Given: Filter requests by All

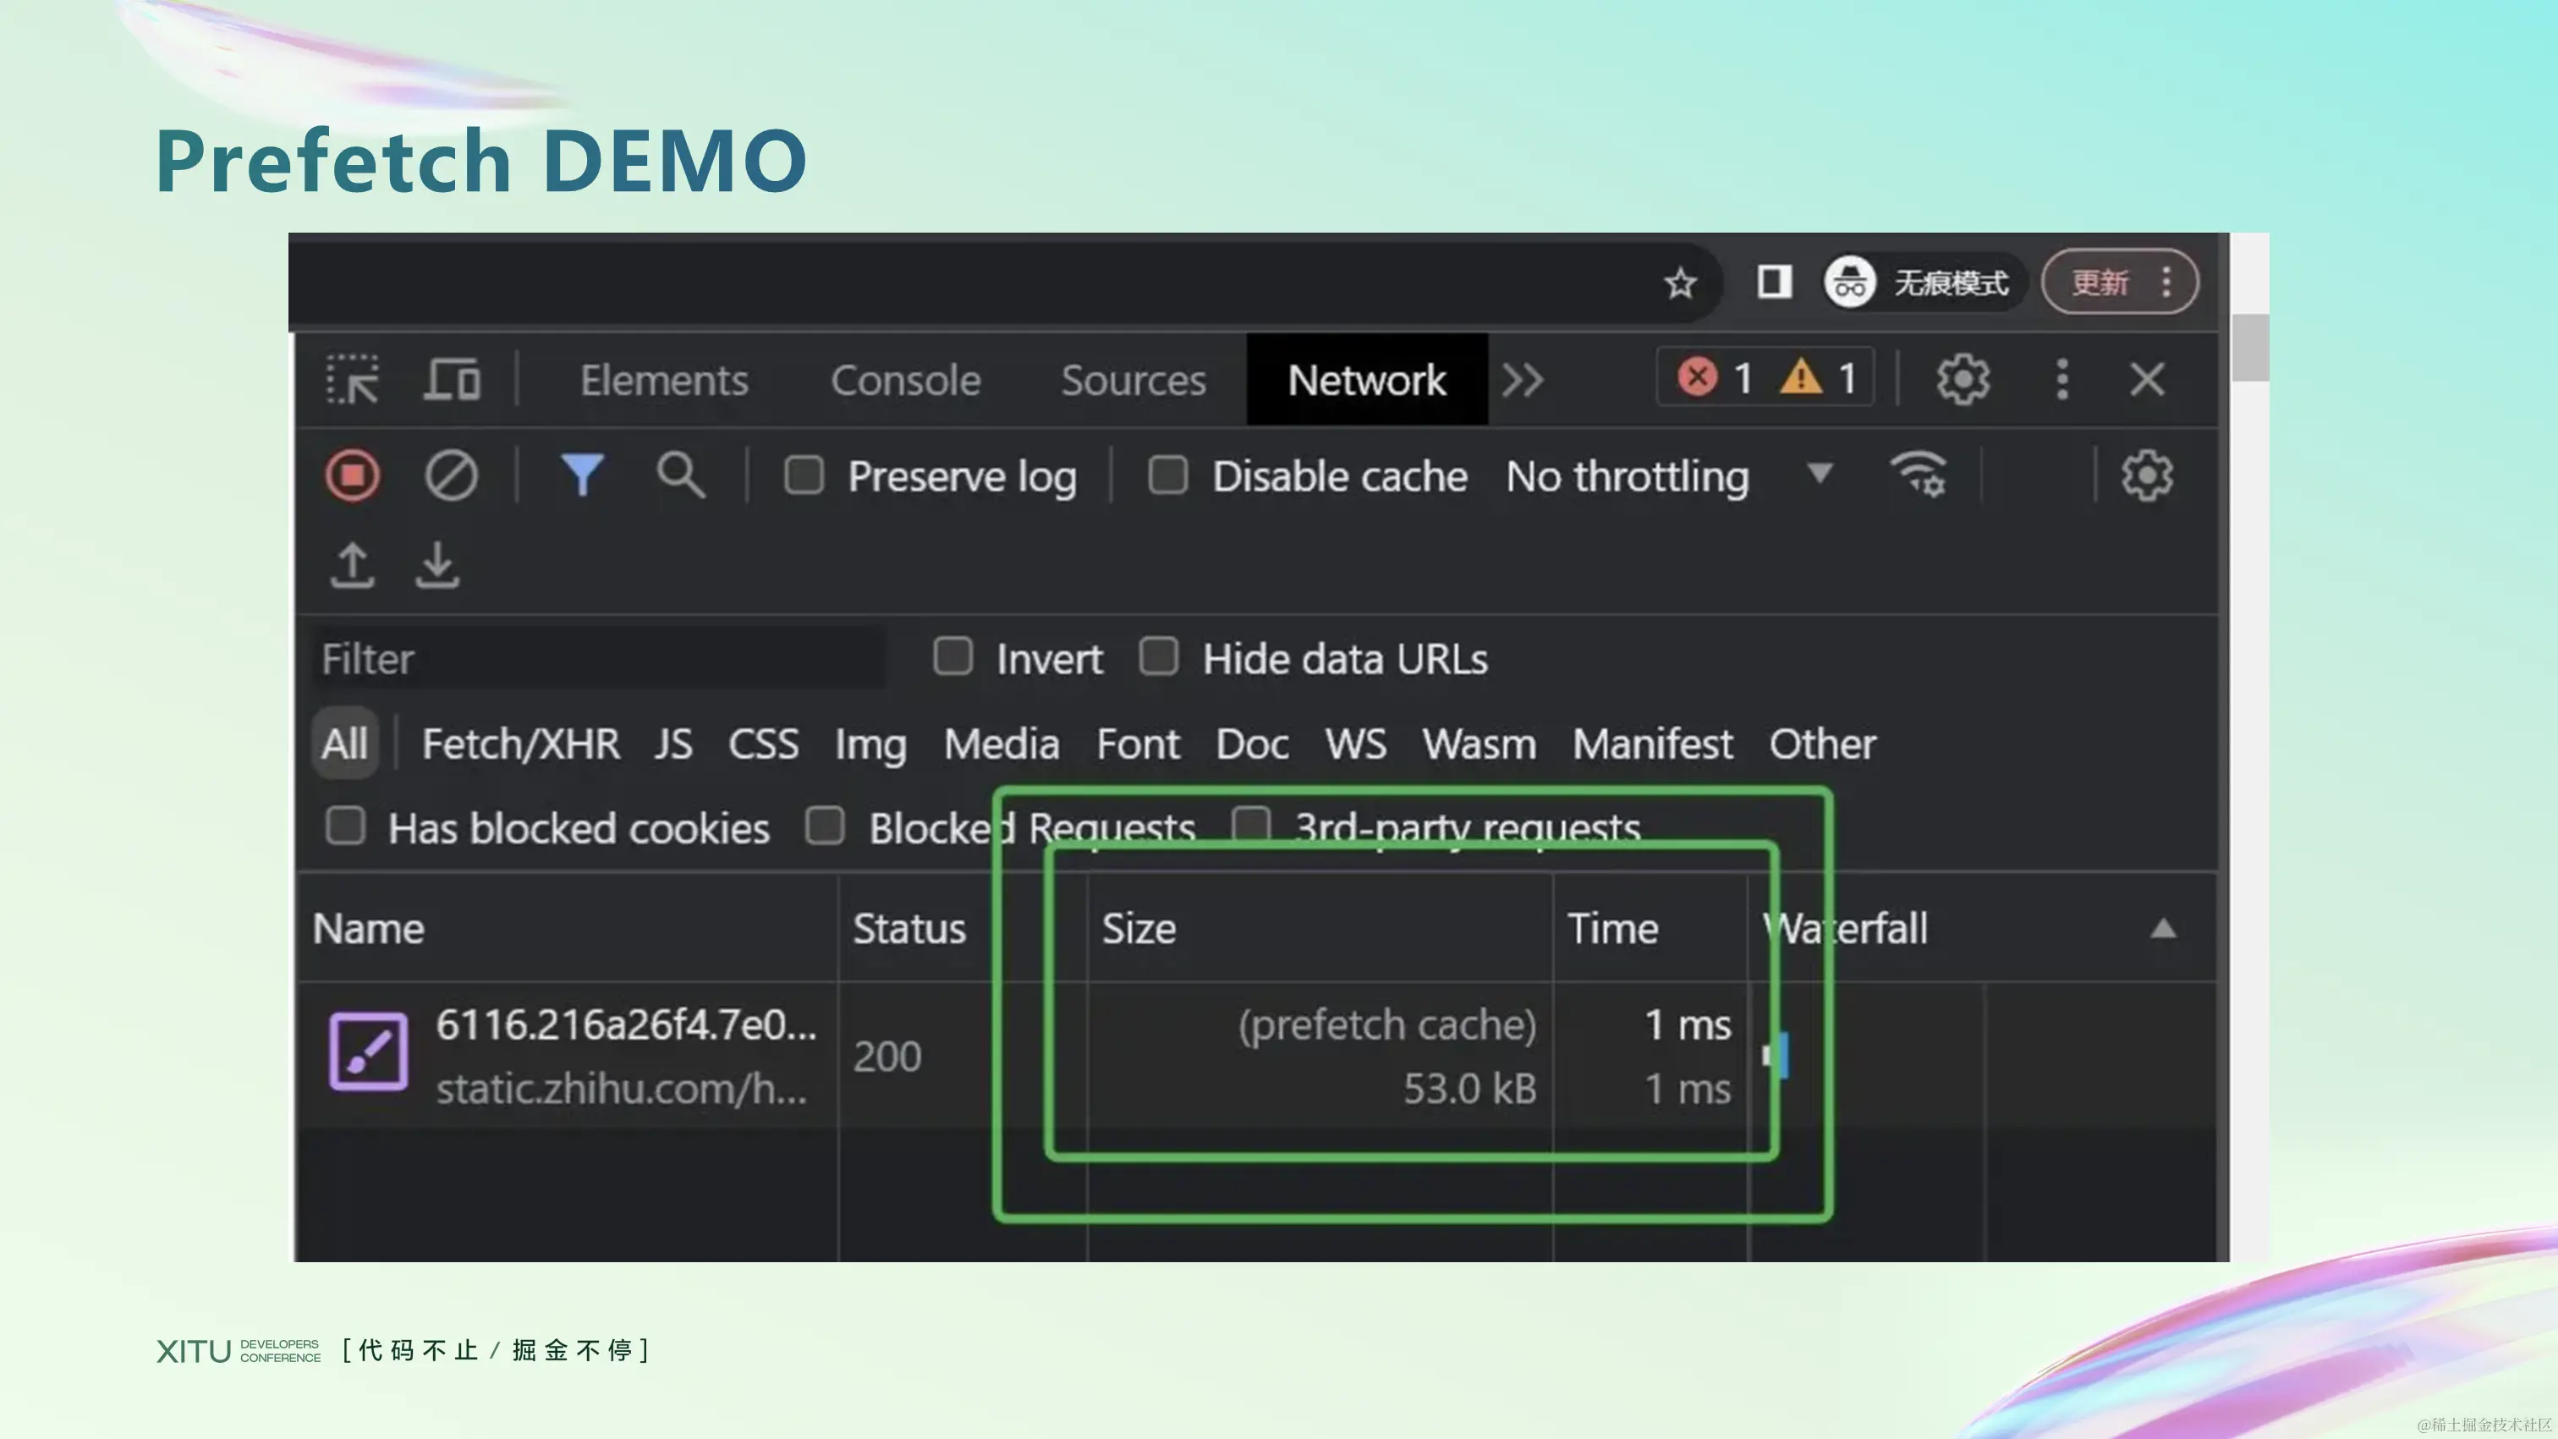Looking at the screenshot, I should point(344,743).
